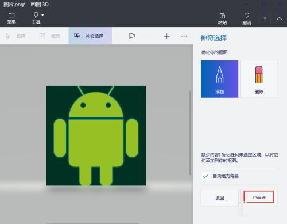This screenshot has height=224, width=287.
Task: Activate the 神奇选择 toolbar tab
Action: point(90,36)
